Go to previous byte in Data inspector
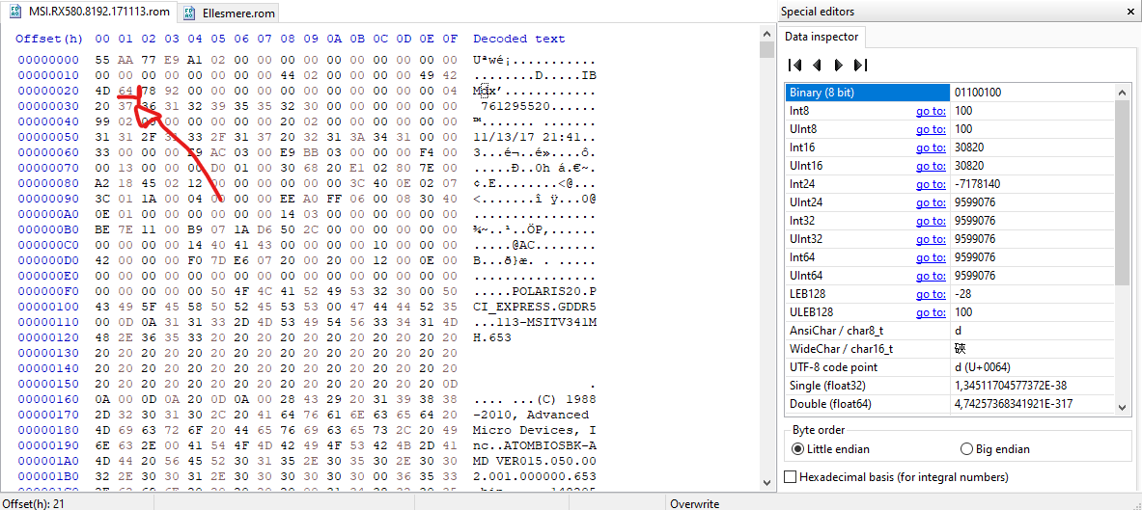The image size is (1142, 510). (x=818, y=65)
